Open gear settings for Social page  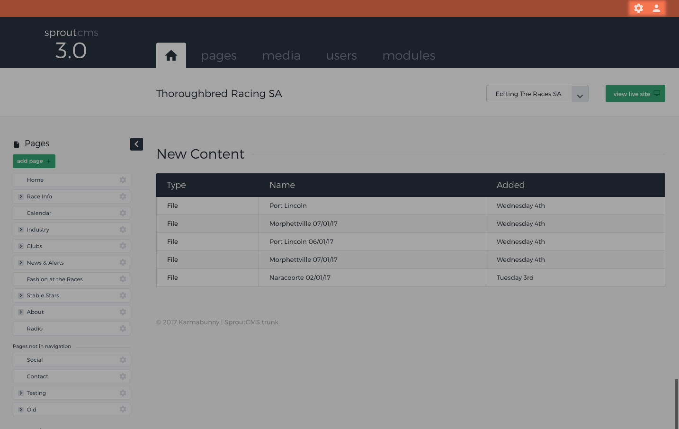tap(123, 360)
